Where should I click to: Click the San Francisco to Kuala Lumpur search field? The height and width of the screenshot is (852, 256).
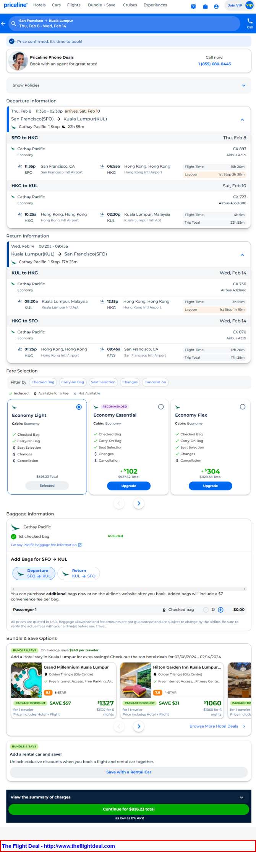tap(124, 23)
